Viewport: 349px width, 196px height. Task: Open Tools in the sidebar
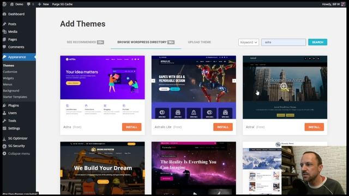pos(12,121)
